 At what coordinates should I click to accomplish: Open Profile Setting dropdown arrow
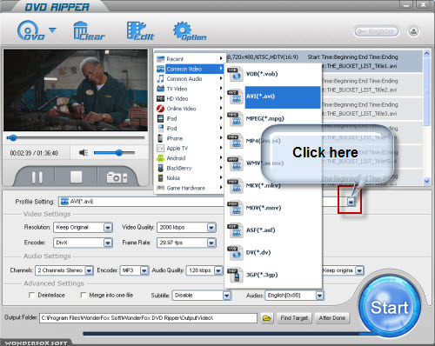(x=351, y=202)
